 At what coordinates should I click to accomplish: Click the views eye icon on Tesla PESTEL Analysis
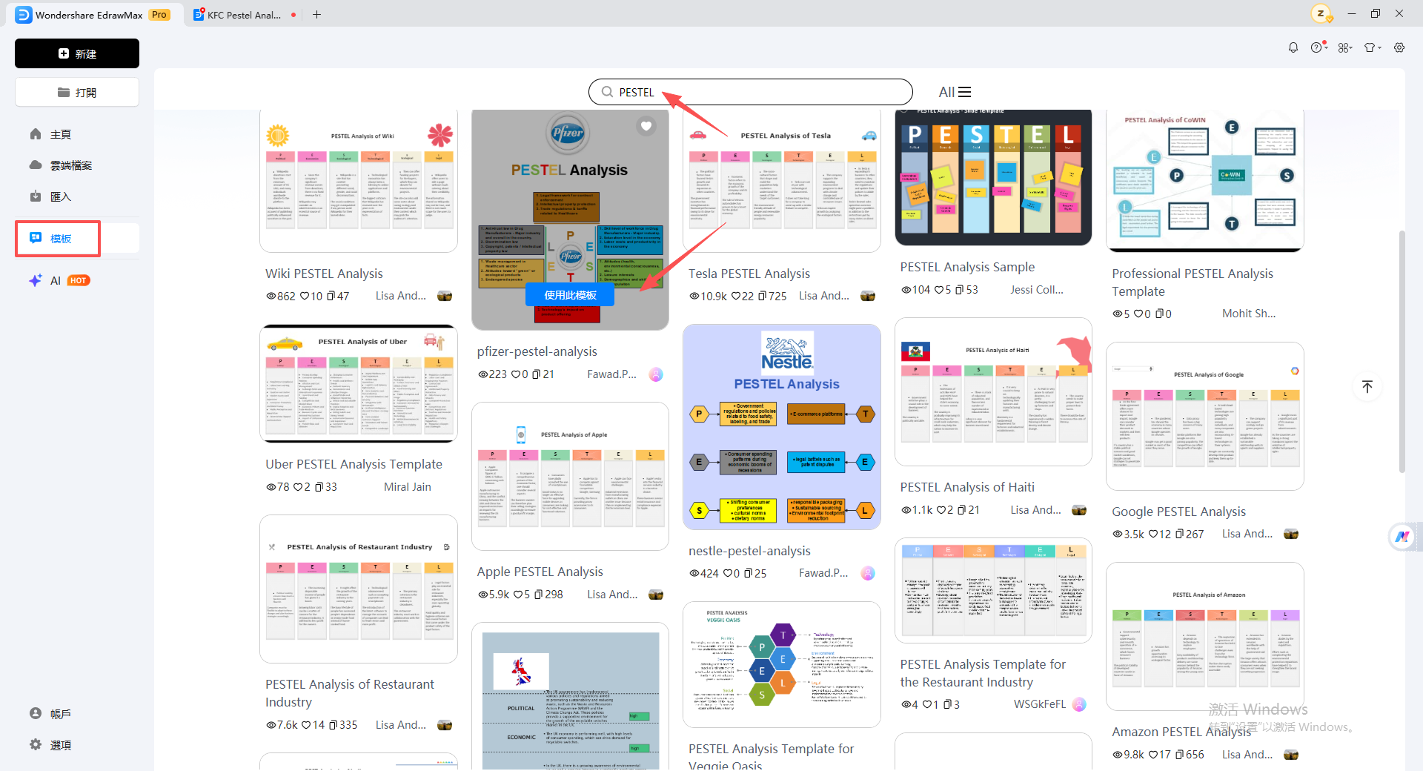(694, 296)
